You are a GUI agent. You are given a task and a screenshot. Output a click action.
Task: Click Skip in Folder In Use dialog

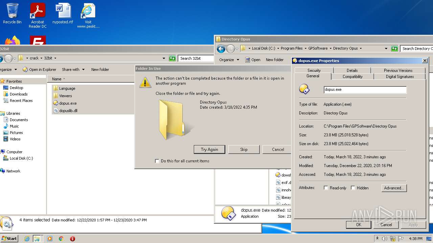(244, 150)
